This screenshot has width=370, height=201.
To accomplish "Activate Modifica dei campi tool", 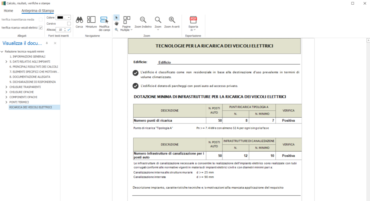I will tap(104, 23).
